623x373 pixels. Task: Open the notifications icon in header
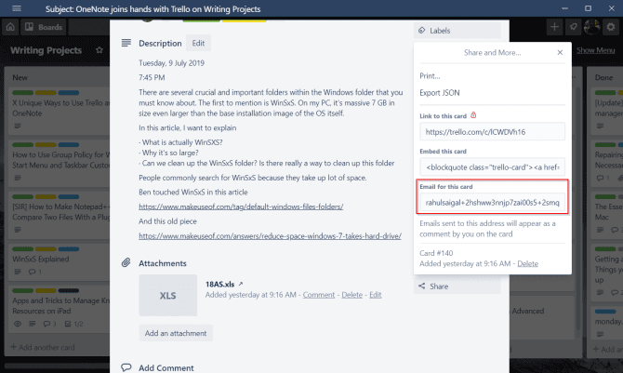[574, 27]
